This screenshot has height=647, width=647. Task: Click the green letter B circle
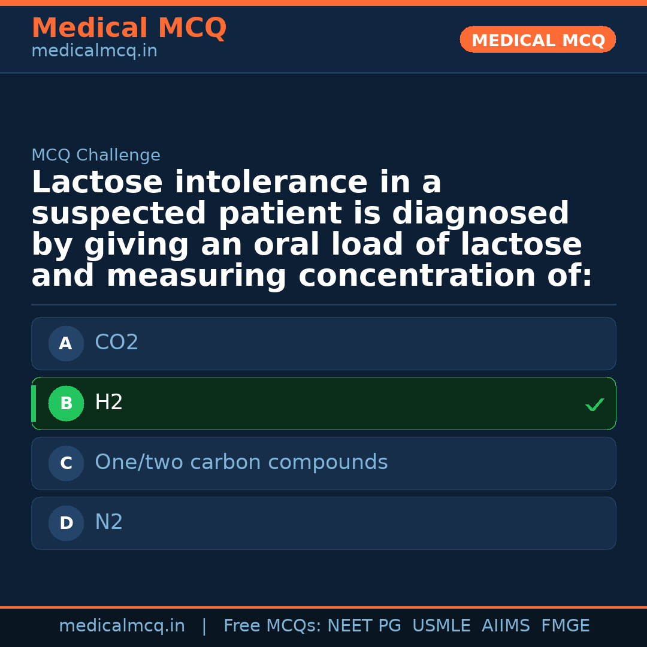(x=66, y=404)
